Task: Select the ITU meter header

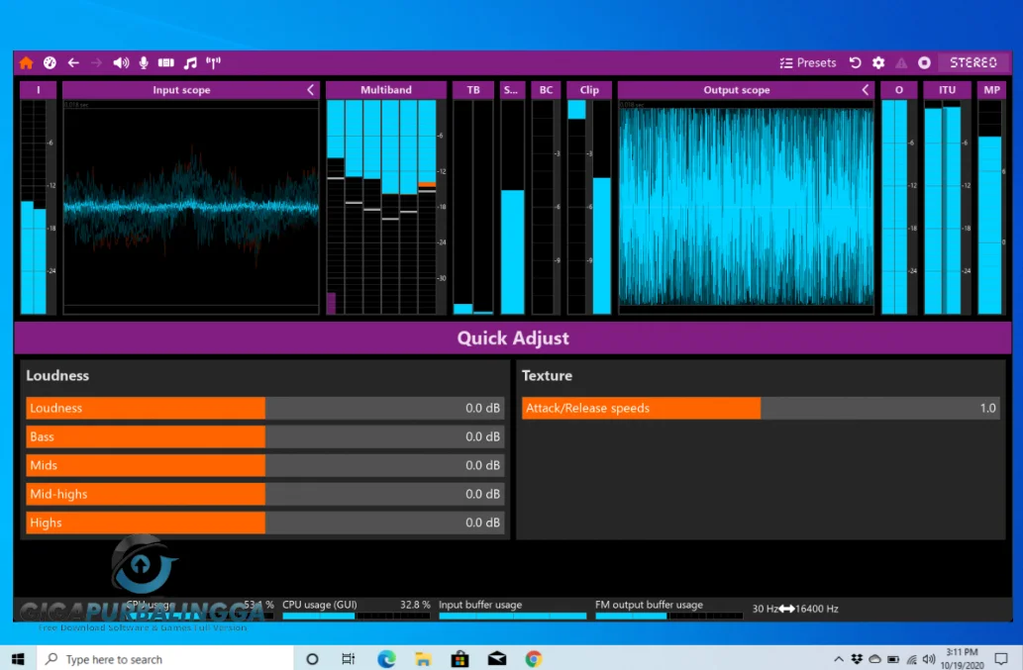Action: coord(947,90)
